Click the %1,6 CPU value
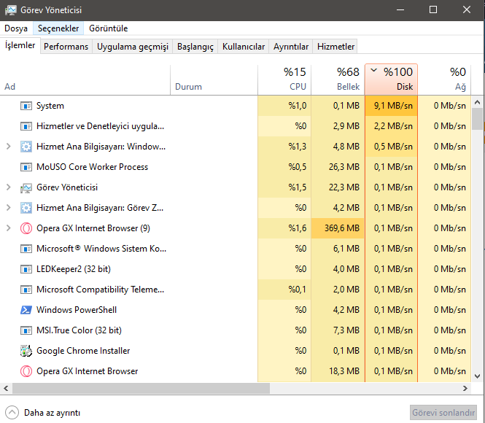 [298, 228]
